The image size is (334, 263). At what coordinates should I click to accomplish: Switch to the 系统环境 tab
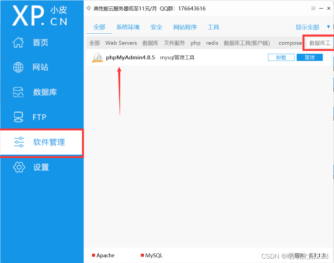click(x=128, y=27)
